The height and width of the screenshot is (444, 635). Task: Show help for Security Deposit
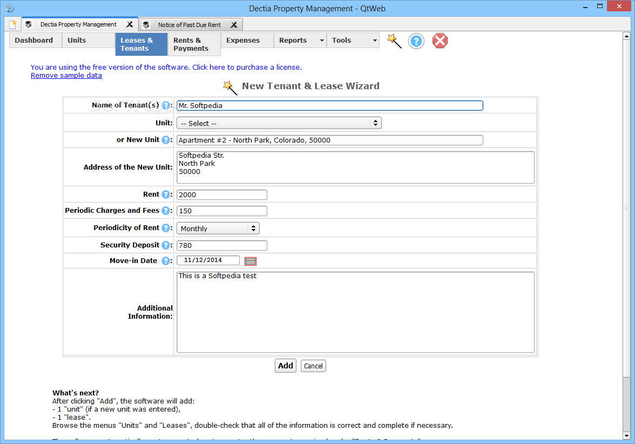coord(166,245)
